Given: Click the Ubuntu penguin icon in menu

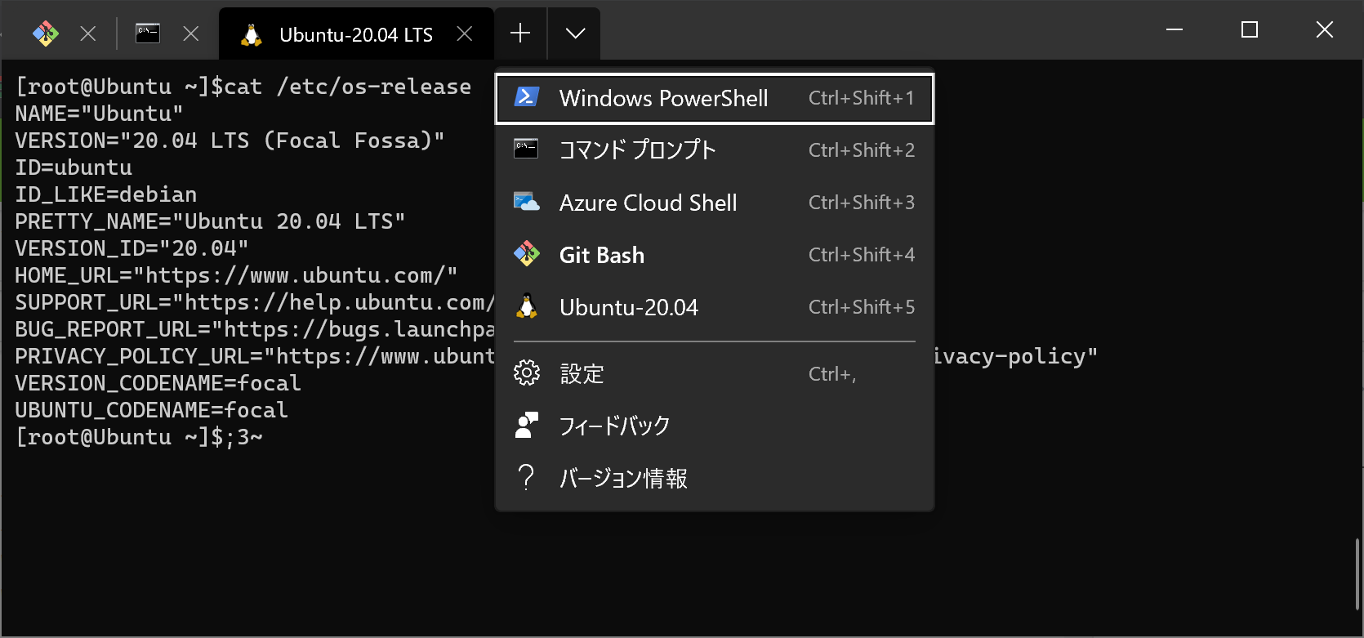Looking at the screenshot, I should pos(527,306).
